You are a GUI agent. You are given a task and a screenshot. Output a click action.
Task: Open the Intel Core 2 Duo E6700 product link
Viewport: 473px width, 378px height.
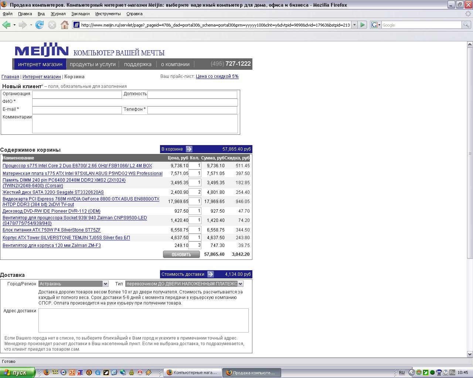tap(77, 166)
